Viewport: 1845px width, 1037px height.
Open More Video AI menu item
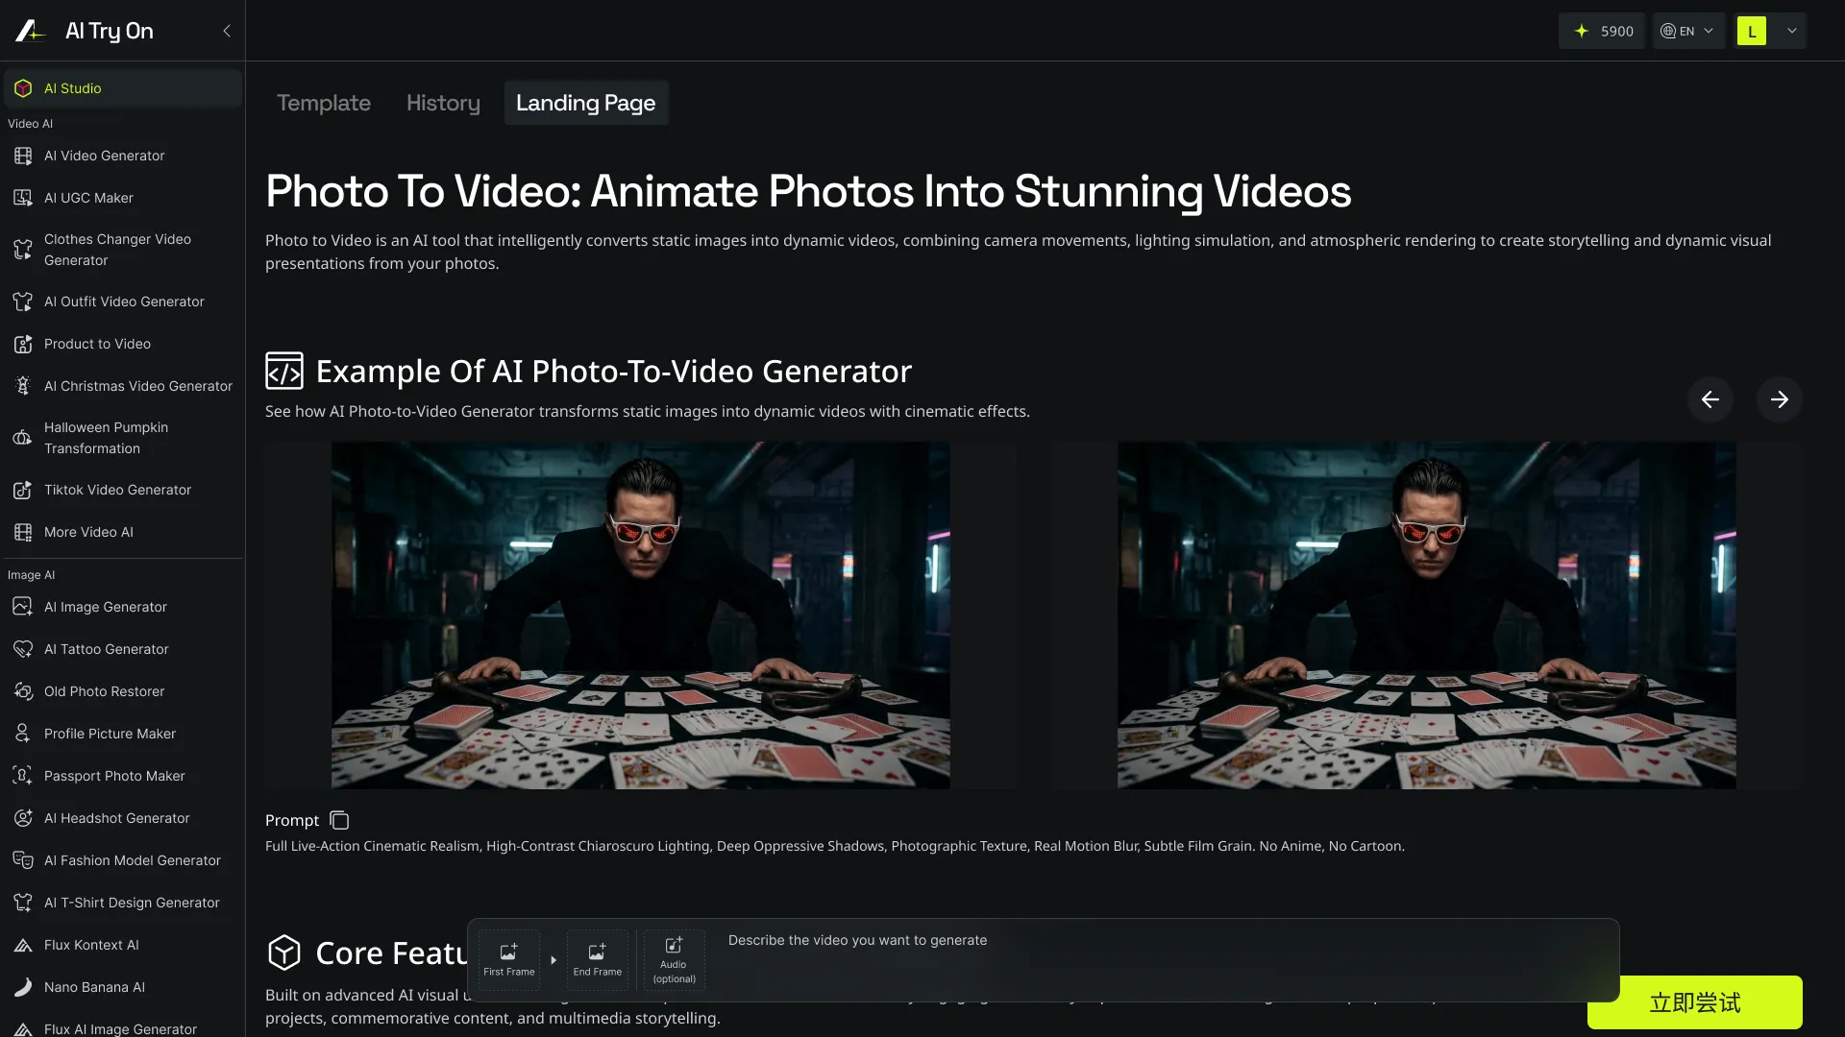(x=89, y=532)
